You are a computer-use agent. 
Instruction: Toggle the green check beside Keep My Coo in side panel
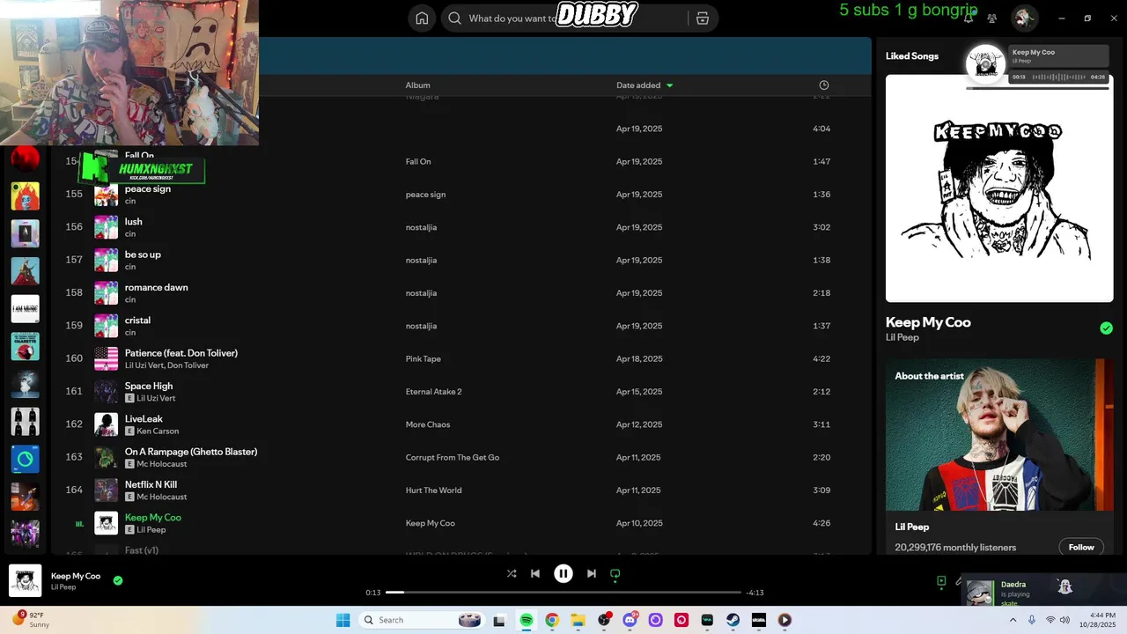point(1106,328)
